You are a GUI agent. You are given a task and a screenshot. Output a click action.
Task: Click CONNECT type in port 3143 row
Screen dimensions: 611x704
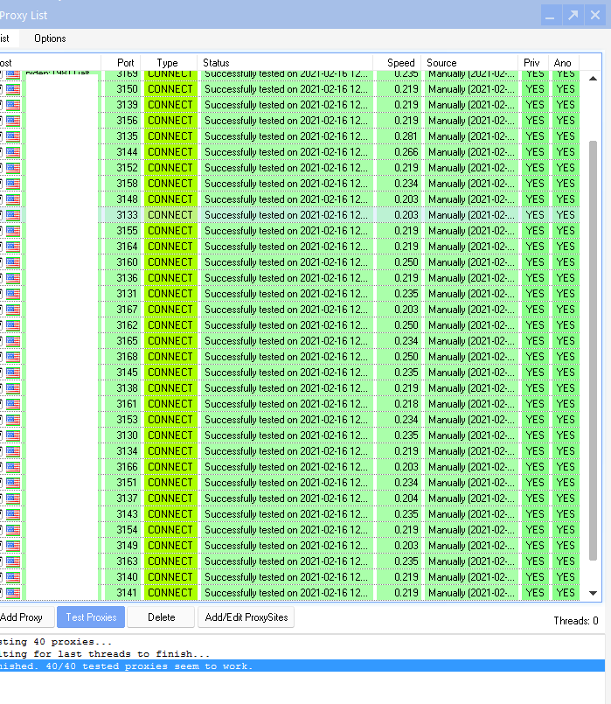170,514
